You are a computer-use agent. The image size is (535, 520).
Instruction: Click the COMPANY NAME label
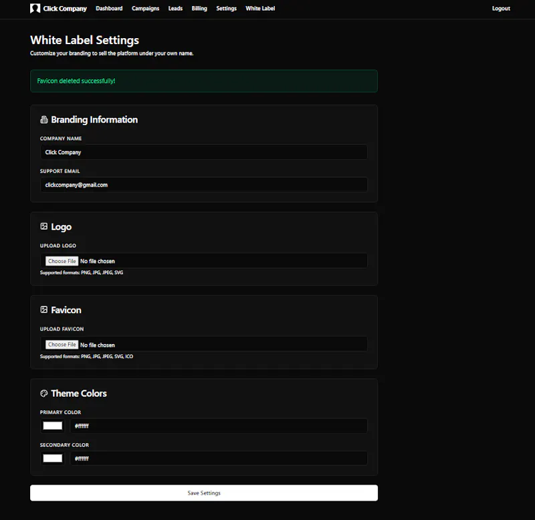[61, 139]
